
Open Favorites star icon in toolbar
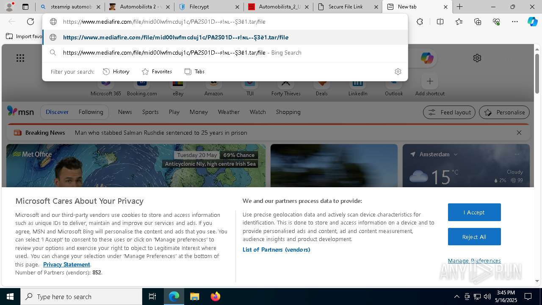click(x=459, y=22)
